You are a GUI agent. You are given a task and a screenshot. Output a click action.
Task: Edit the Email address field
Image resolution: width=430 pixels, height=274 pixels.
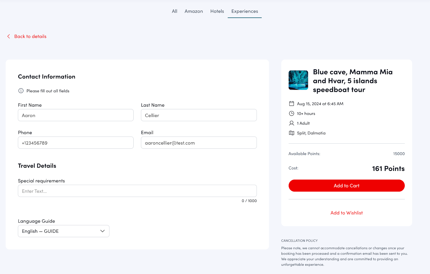click(199, 143)
